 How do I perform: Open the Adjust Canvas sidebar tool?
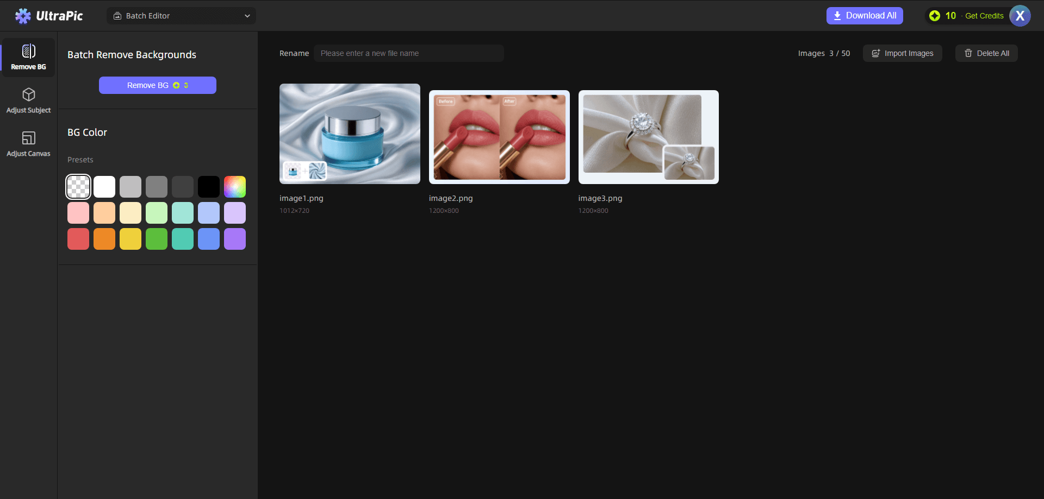[x=28, y=144]
